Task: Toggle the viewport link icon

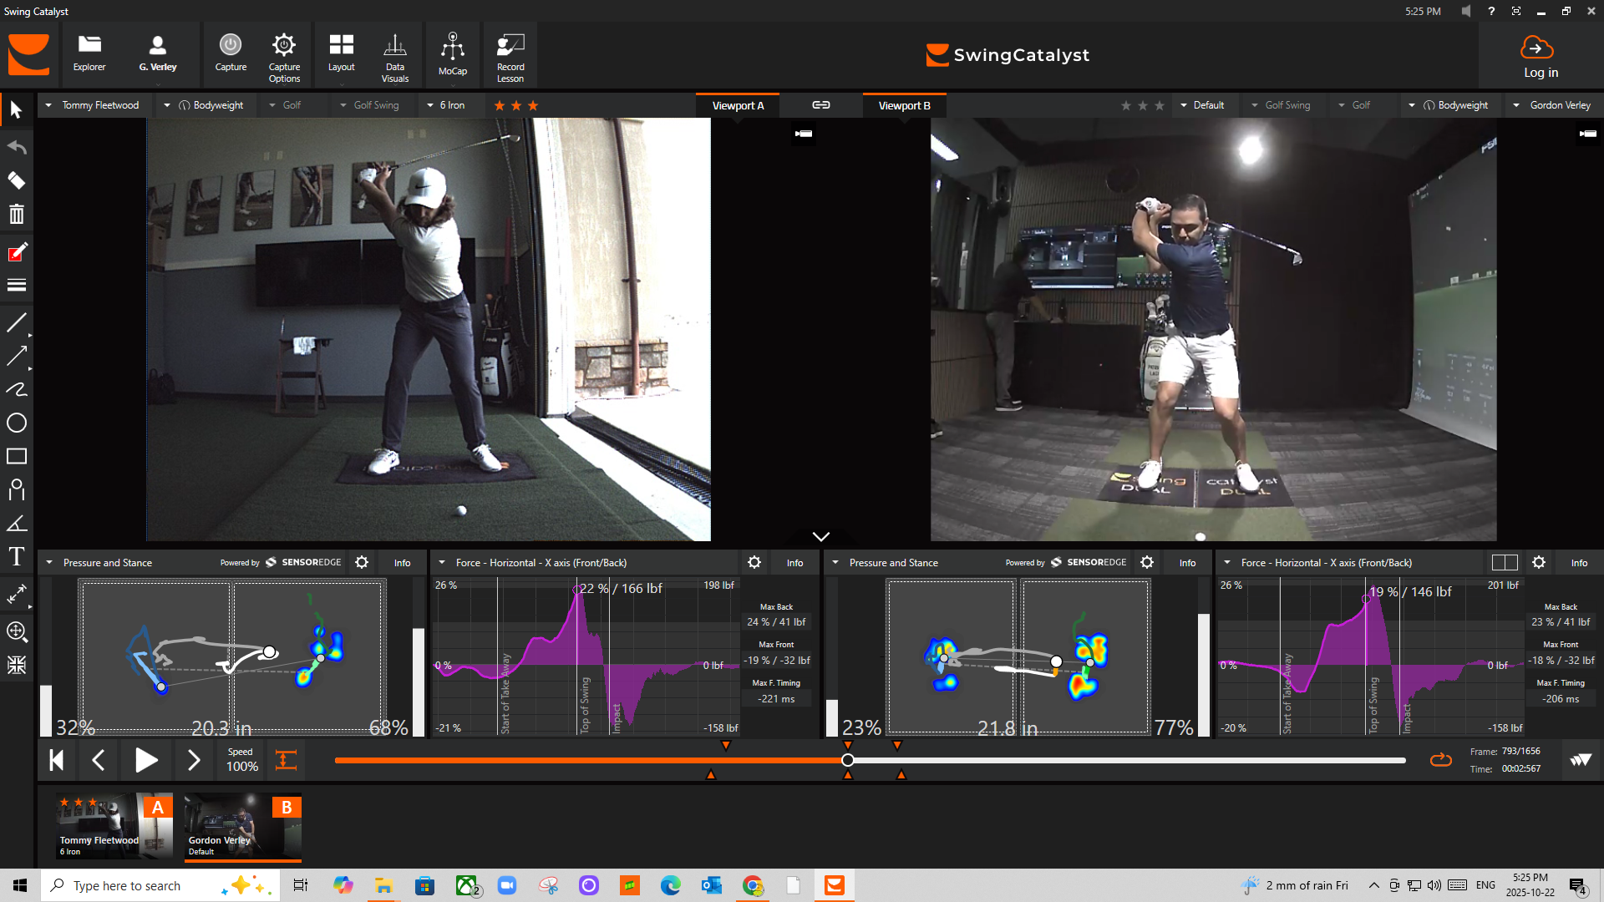Action: point(820,105)
